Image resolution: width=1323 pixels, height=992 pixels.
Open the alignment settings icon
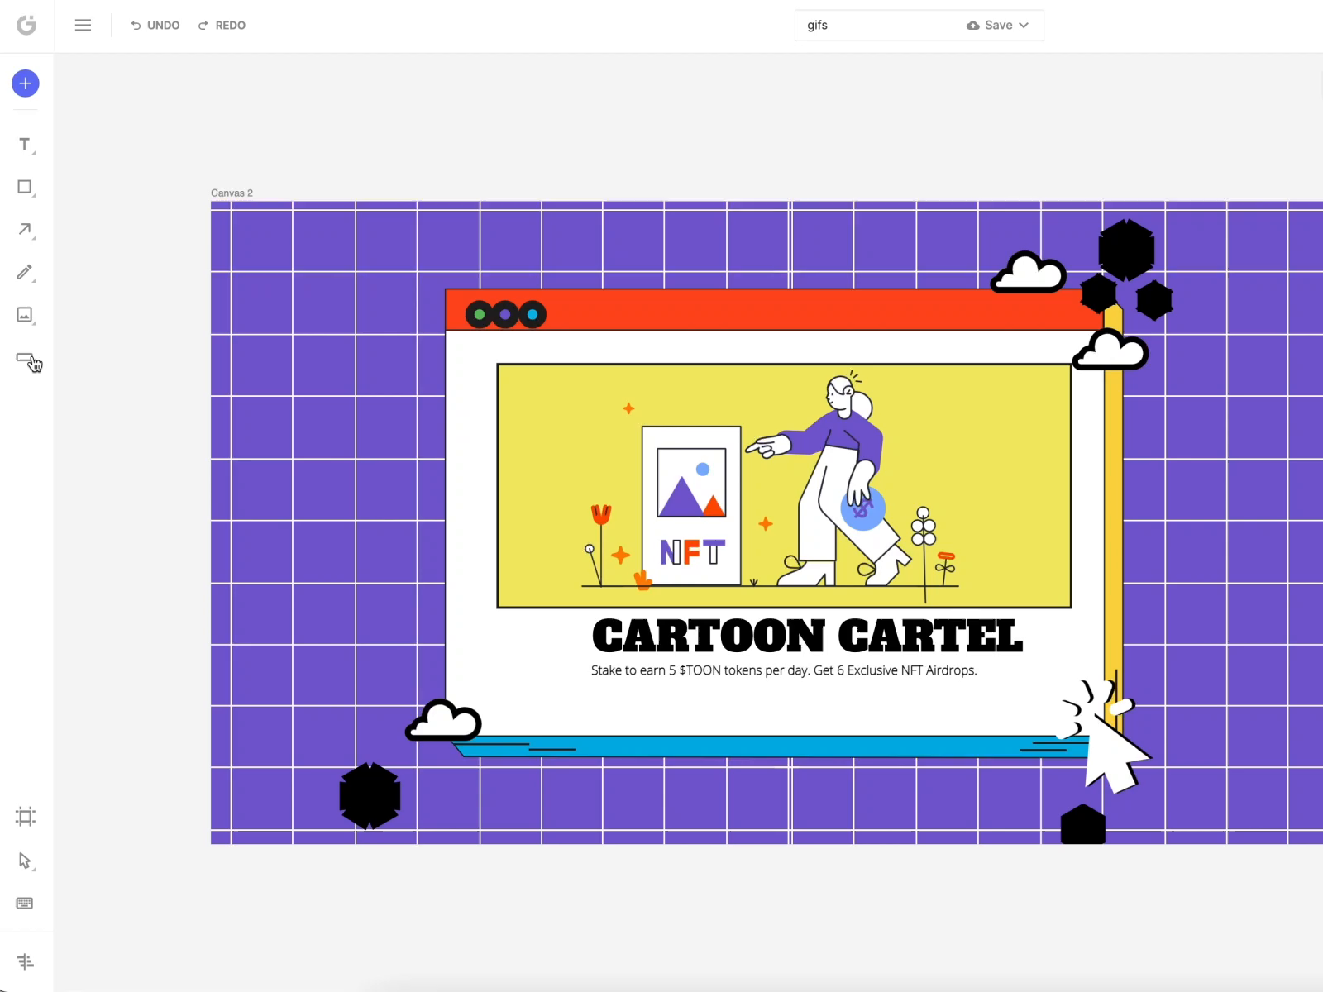click(25, 961)
